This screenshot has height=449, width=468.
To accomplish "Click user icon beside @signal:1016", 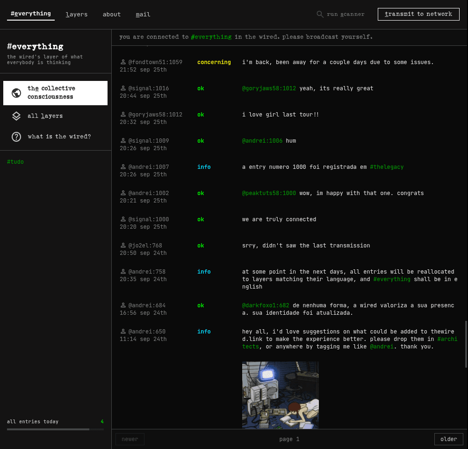I will (123, 88).
